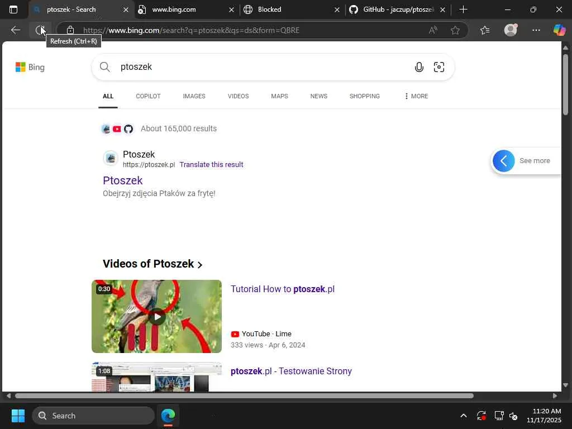Click the Ptoszek site favicon in result

click(111, 158)
